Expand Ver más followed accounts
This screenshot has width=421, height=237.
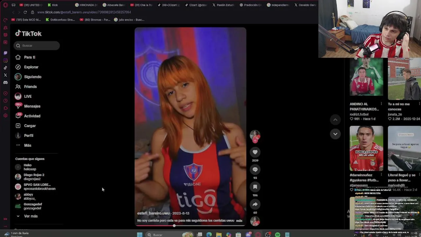pos(27,216)
